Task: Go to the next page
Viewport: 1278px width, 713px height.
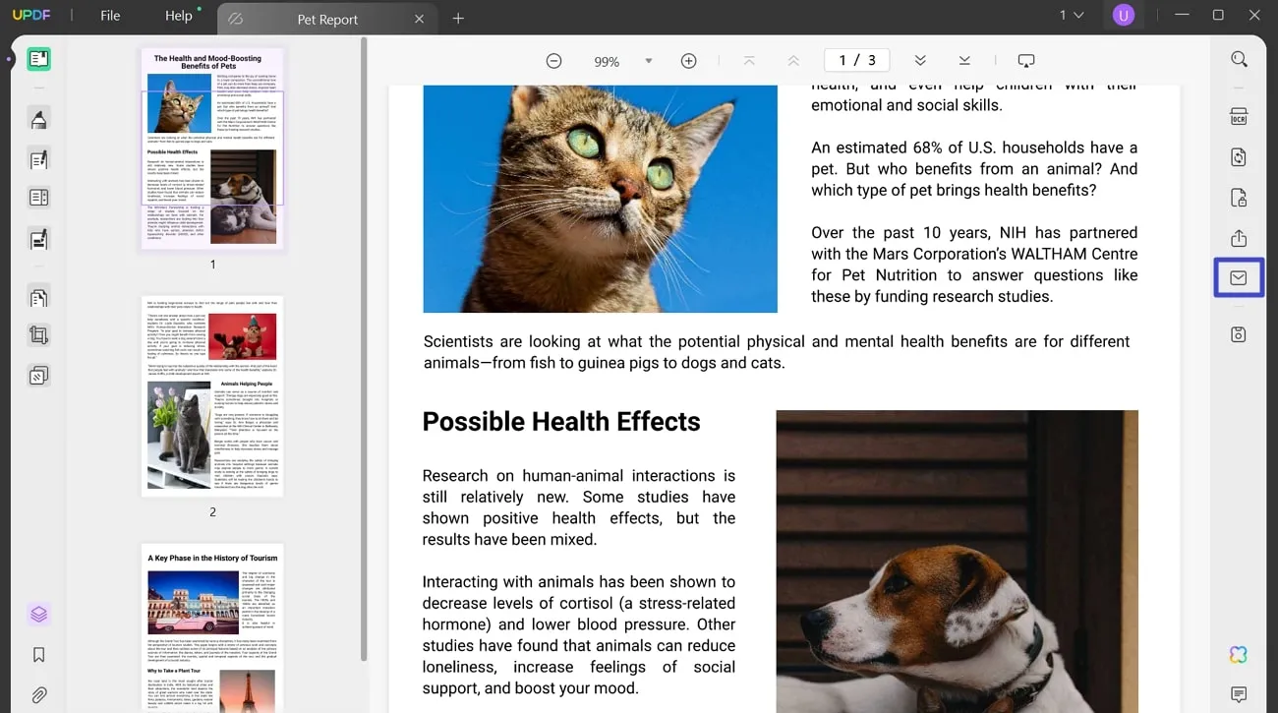Action: 920,61
